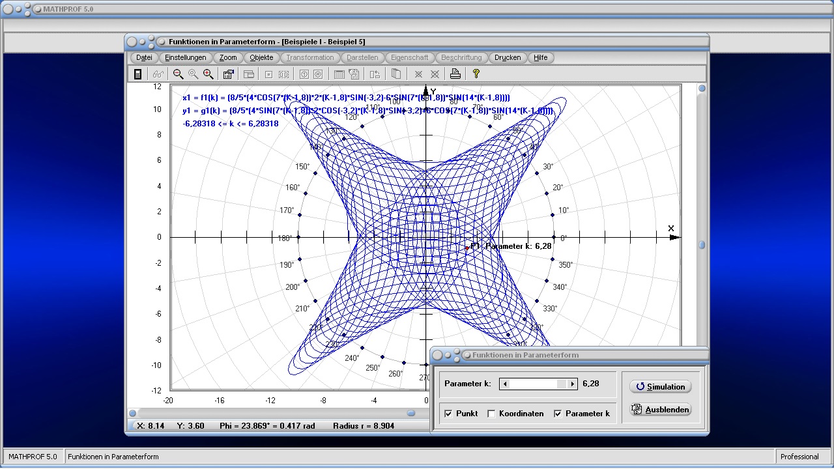Viewport: 834px width, 469px height.
Task: Click the disabled Transformation menu
Action: pyautogui.click(x=310, y=57)
